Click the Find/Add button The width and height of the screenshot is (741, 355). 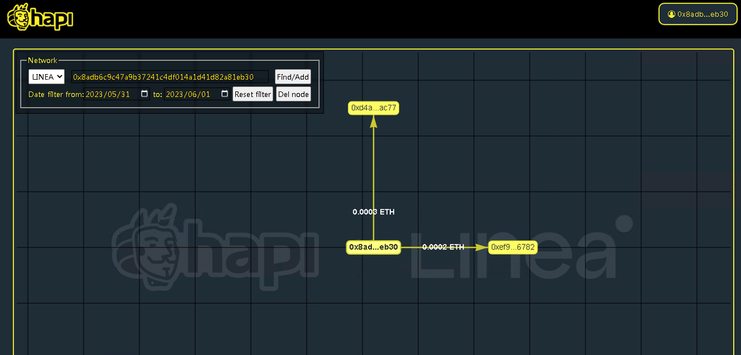pyautogui.click(x=293, y=77)
